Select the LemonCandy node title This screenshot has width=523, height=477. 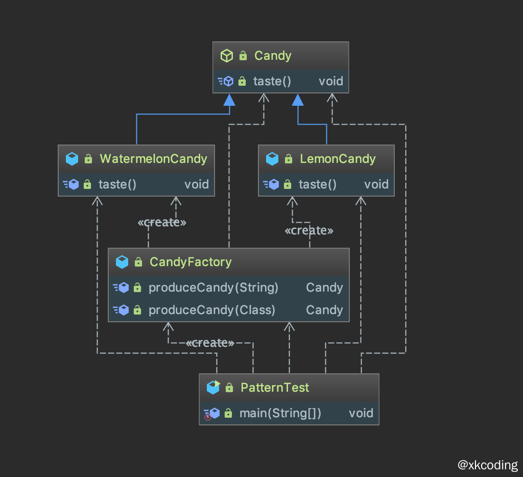pyautogui.click(x=338, y=159)
